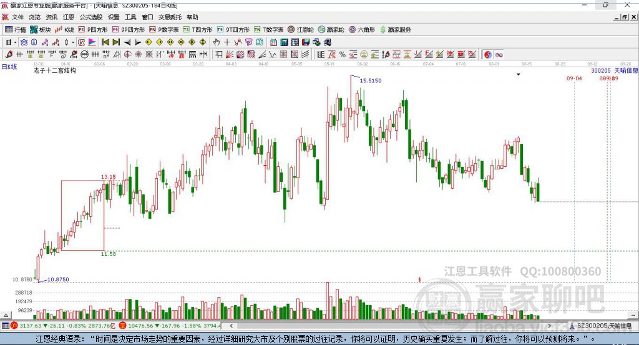The image size is (639, 345).
Task: Select the percent % drawing tool
Action: (343, 55)
